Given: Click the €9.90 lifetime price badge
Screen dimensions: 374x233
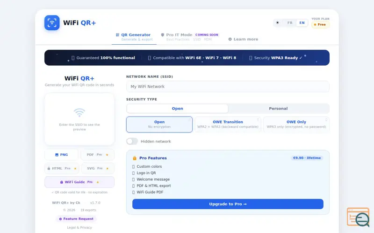Looking at the screenshot, I should pos(307,158).
